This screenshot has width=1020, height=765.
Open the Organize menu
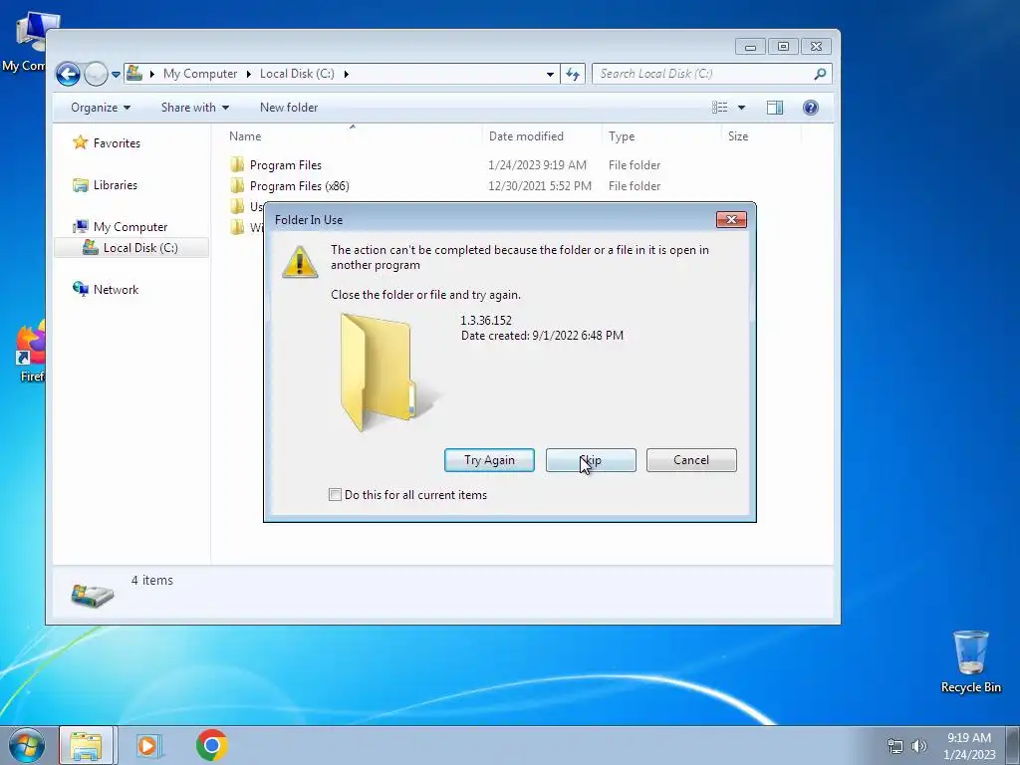tap(101, 108)
